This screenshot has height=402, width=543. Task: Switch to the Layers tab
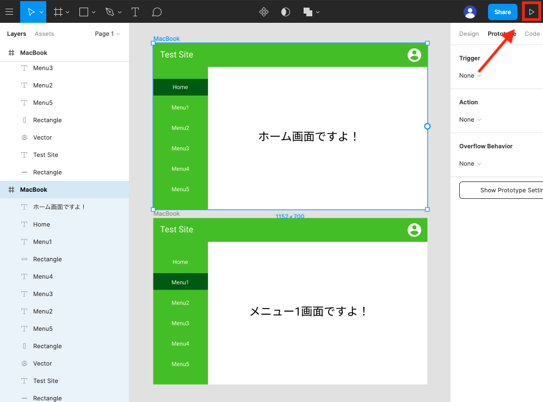tap(16, 34)
